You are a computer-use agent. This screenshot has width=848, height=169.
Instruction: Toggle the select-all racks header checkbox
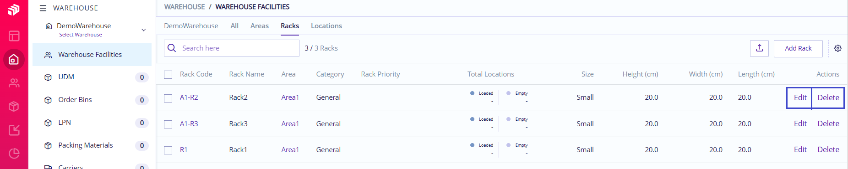click(168, 74)
